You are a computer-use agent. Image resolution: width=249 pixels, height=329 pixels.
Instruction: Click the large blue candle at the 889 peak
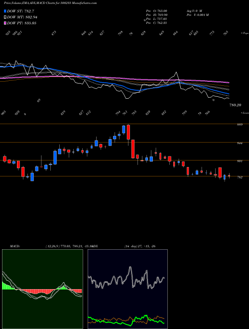point(124,130)
